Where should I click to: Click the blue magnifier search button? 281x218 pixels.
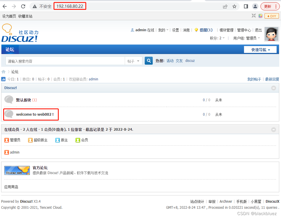coord(148,61)
